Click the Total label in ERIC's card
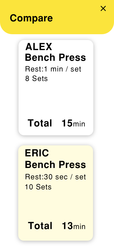This screenshot has width=114, height=248. 40,226
